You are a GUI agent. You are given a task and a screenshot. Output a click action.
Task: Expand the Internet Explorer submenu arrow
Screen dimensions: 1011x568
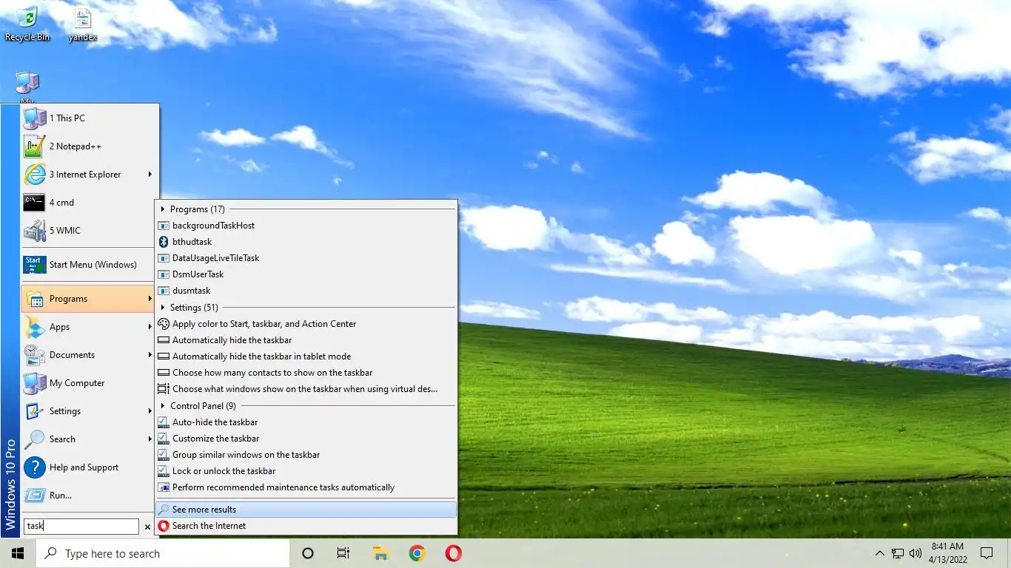[150, 175]
